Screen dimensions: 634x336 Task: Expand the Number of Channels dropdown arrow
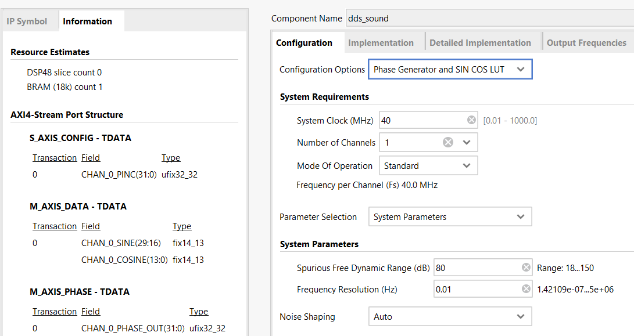(x=467, y=142)
